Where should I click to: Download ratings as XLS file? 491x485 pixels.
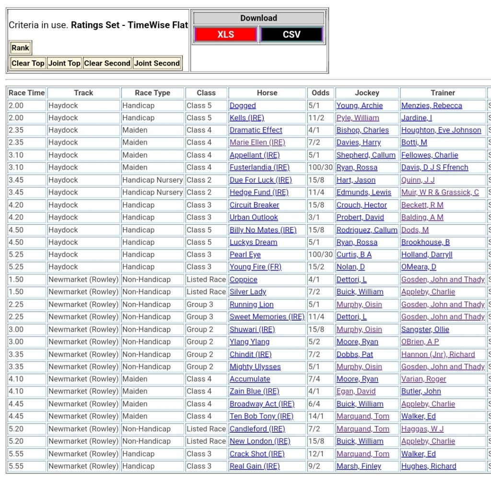click(x=225, y=35)
